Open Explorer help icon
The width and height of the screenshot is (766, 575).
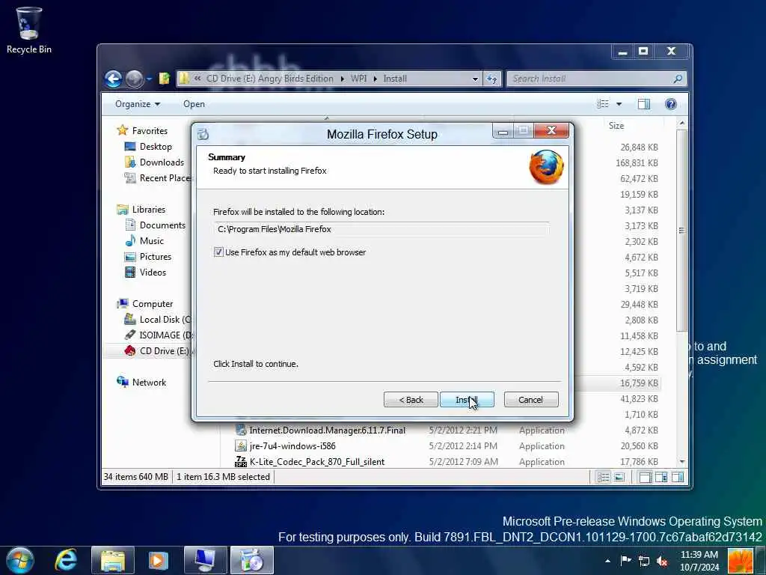pyautogui.click(x=671, y=103)
